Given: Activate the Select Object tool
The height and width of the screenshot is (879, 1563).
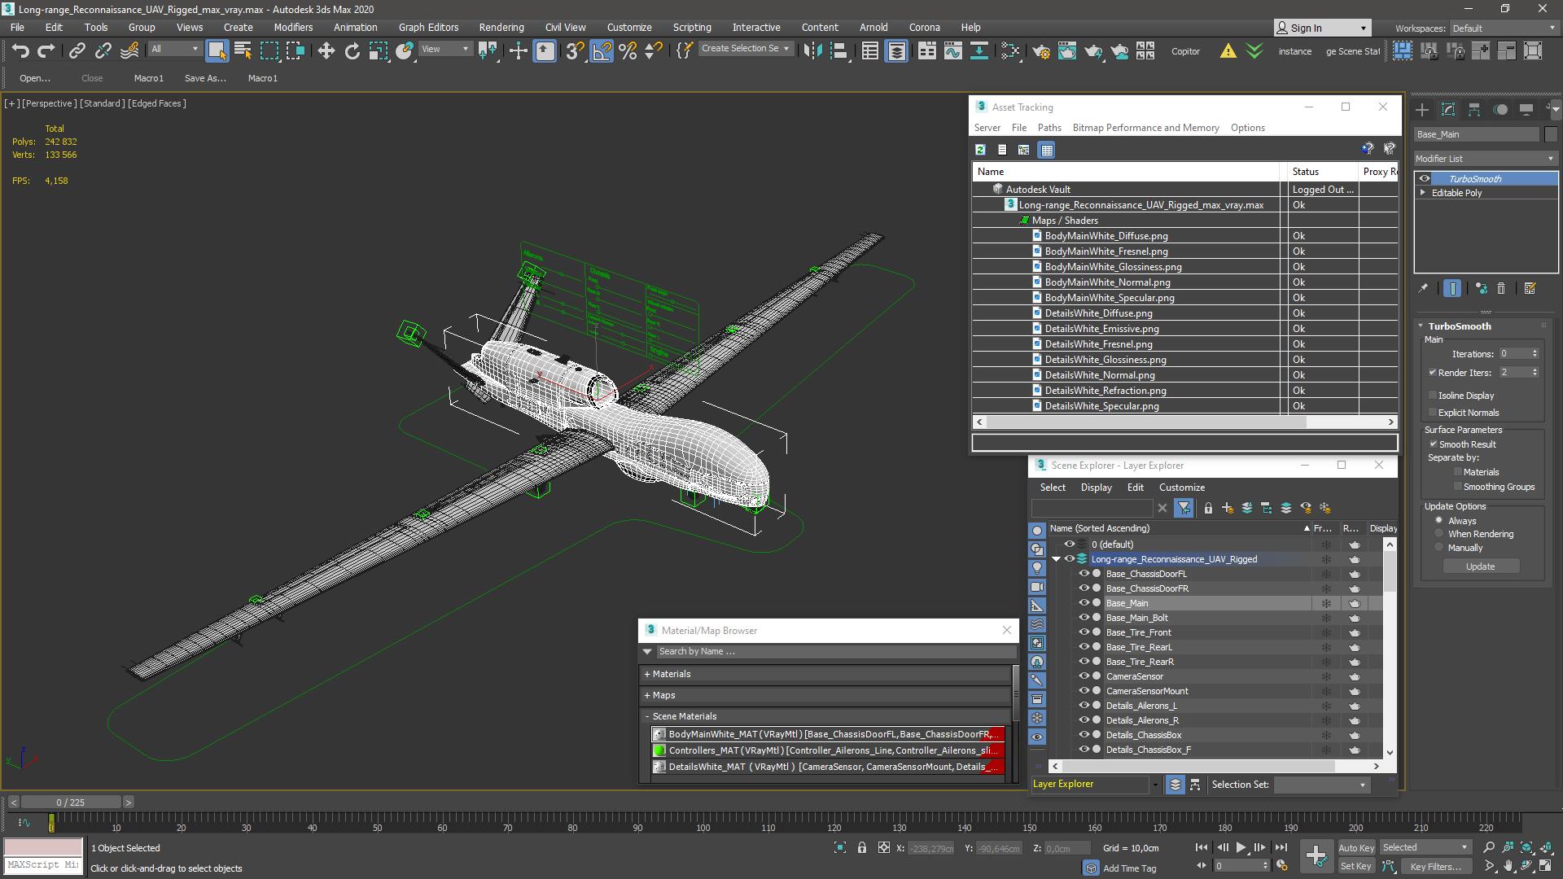Looking at the screenshot, I should (217, 51).
